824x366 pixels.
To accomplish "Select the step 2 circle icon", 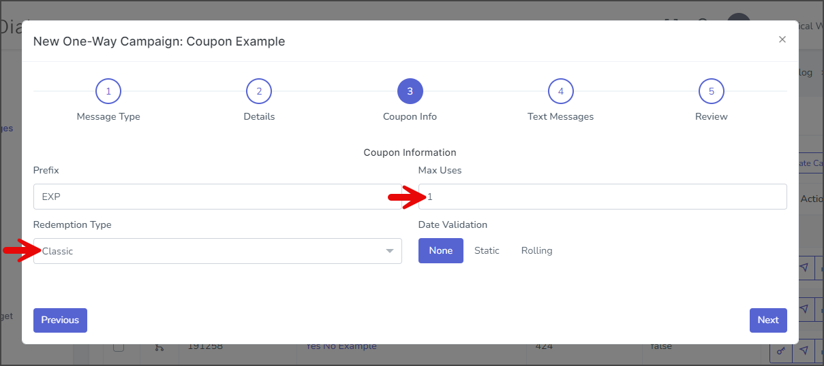I will pyautogui.click(x=259, y=91).
